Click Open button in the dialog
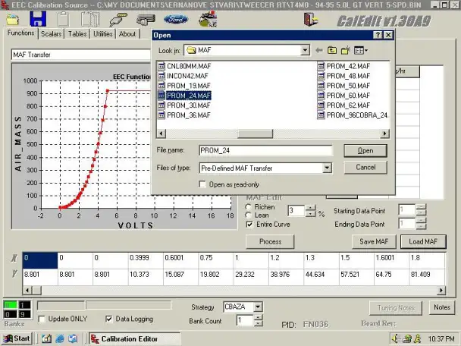461x346 pixels. (365, 151)
